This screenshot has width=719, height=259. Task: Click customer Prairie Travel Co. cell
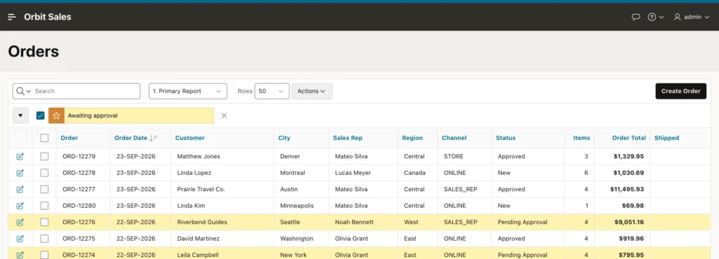pos(201,189)
